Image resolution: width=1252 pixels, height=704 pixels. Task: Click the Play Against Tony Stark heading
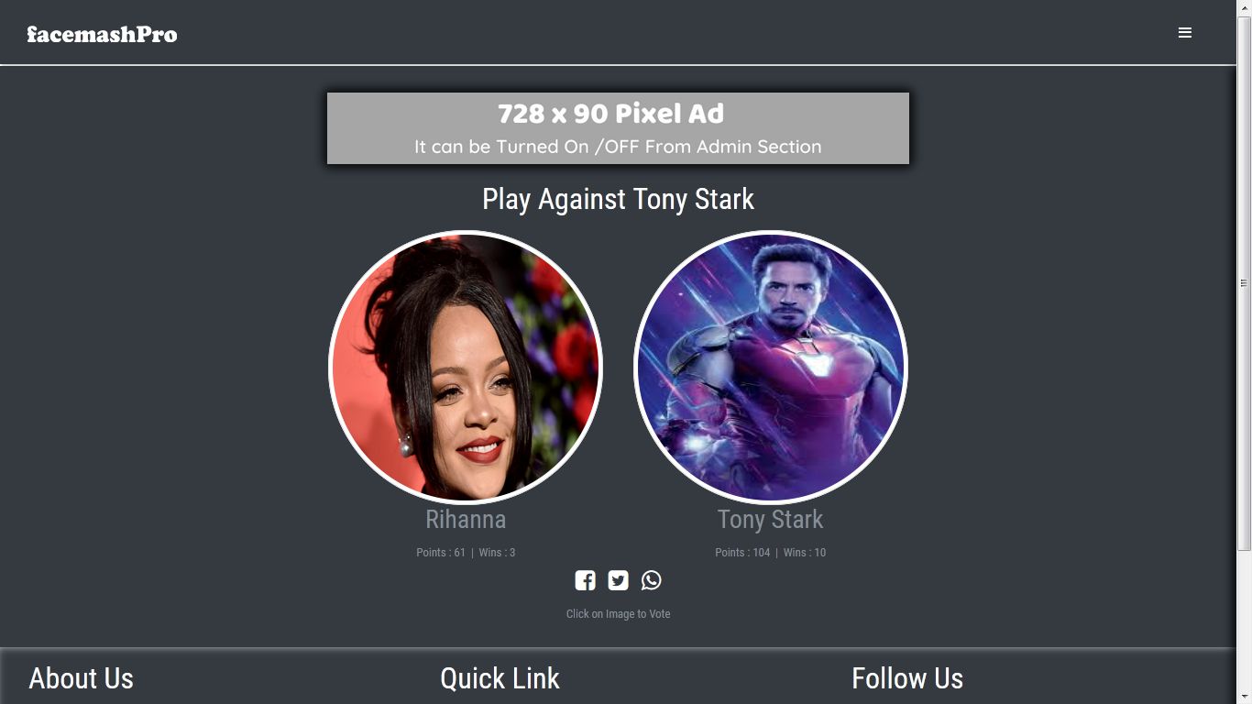point(618,199)
